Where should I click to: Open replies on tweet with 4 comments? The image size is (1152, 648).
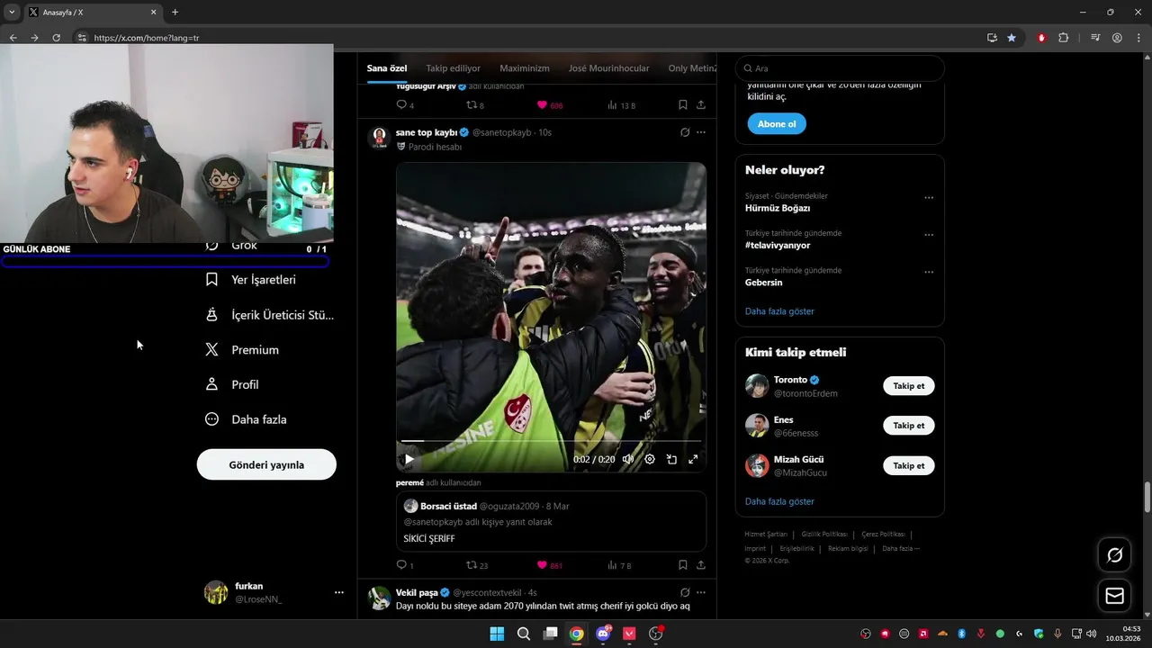pos(405,105)
